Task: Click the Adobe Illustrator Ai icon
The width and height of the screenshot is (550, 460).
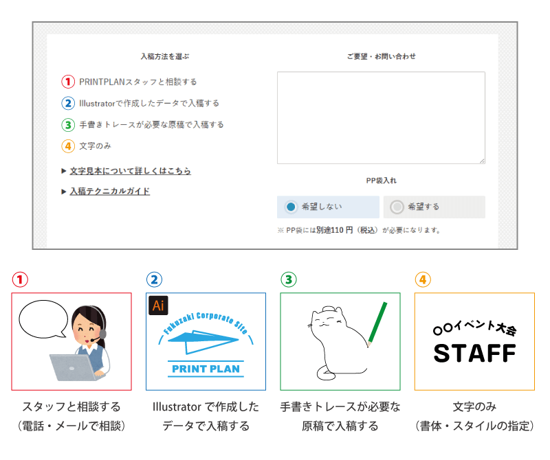Action: 158,306
